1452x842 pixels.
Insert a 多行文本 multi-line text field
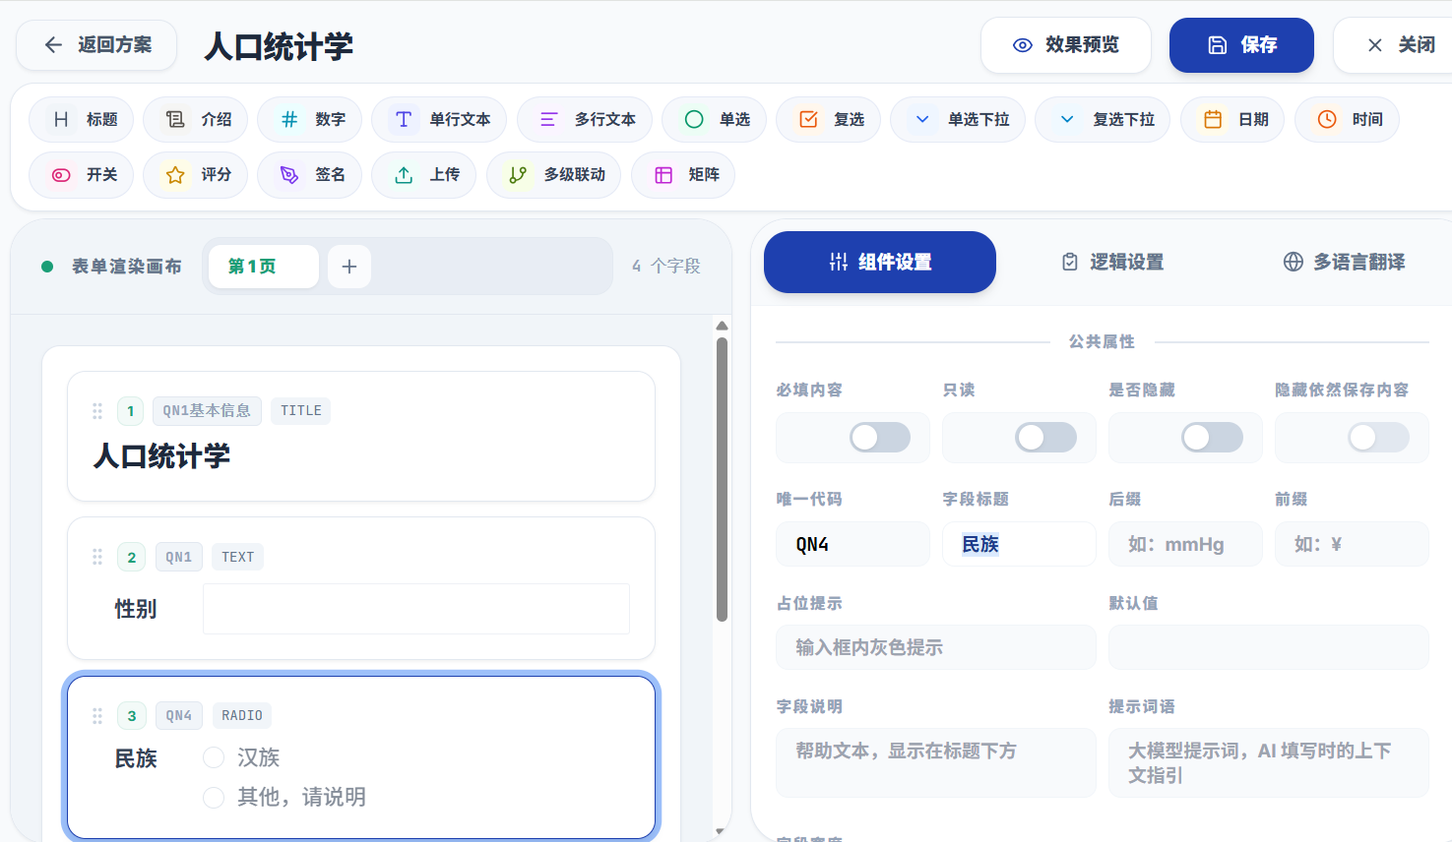point(585,120)
